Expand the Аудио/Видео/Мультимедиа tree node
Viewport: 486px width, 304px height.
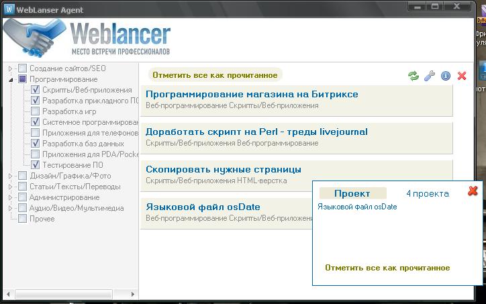click(10, 208)
